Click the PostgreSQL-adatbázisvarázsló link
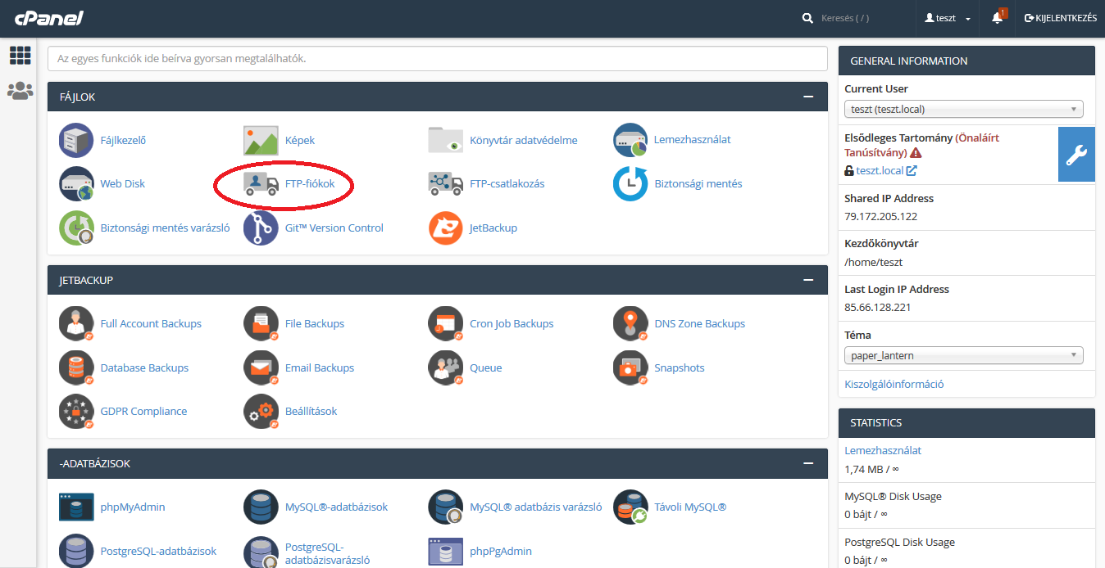The height and width of the screenshot is (568, 1105). (328, 553)
